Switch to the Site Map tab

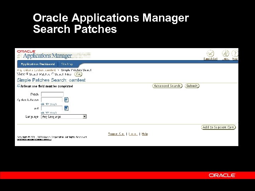pyautogui.click(x=67, y=64)
